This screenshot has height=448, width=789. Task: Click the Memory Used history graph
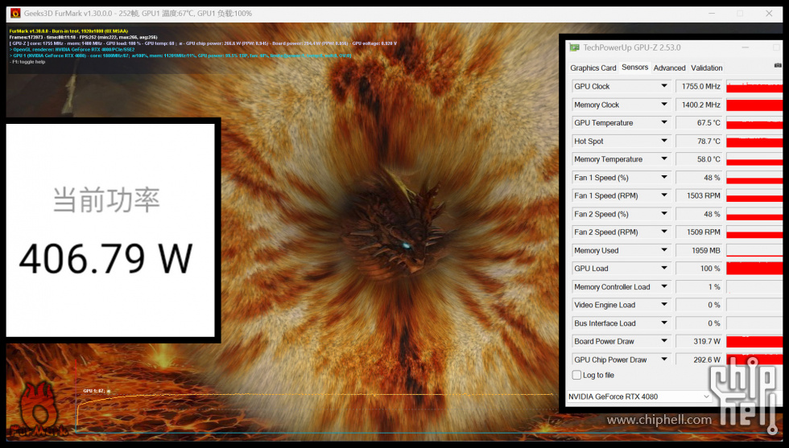pyautogui.click(x=754, y=250)
